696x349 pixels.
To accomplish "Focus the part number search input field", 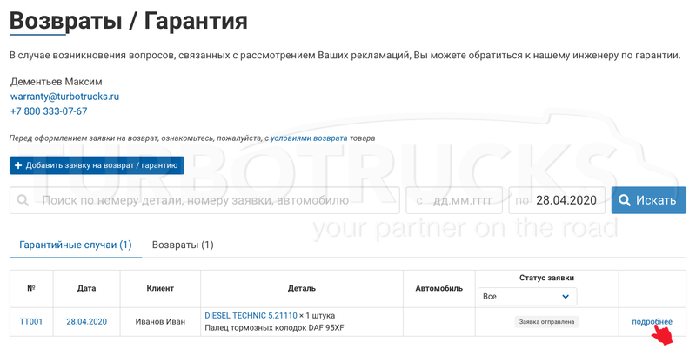I will [x=204, y=200].
